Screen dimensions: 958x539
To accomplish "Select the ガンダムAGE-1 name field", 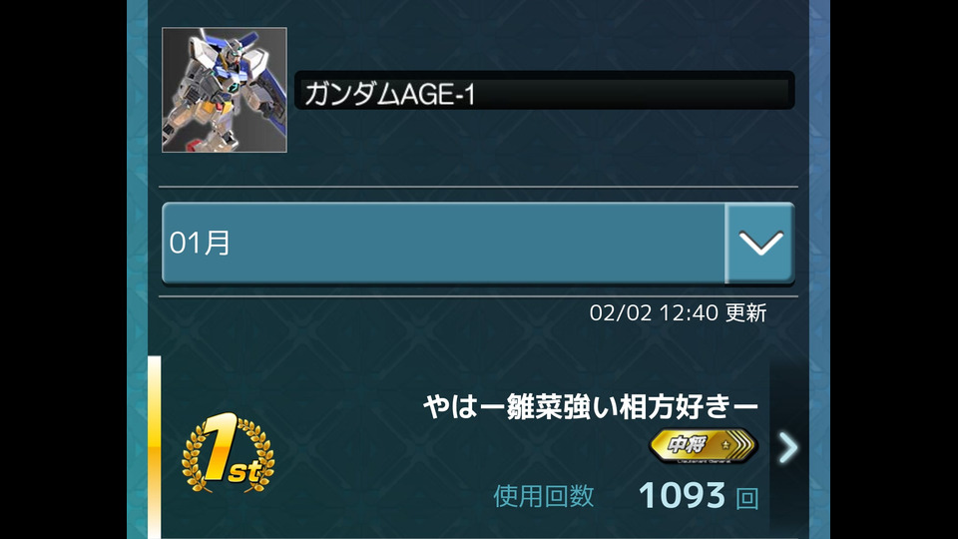I will (545, 91).
